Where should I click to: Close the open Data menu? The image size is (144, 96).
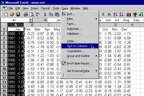tap(65, 8)
